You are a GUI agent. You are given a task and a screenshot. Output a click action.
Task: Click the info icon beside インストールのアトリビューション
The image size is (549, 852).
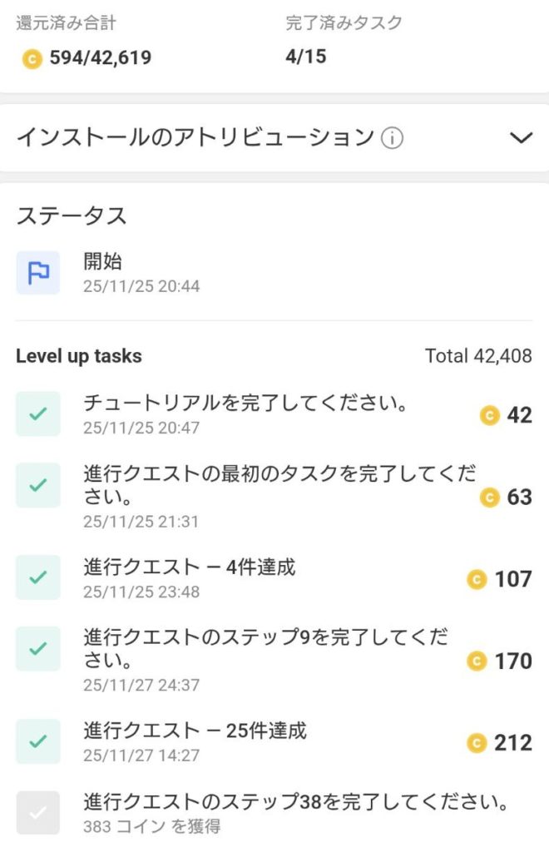click(392, 138)
